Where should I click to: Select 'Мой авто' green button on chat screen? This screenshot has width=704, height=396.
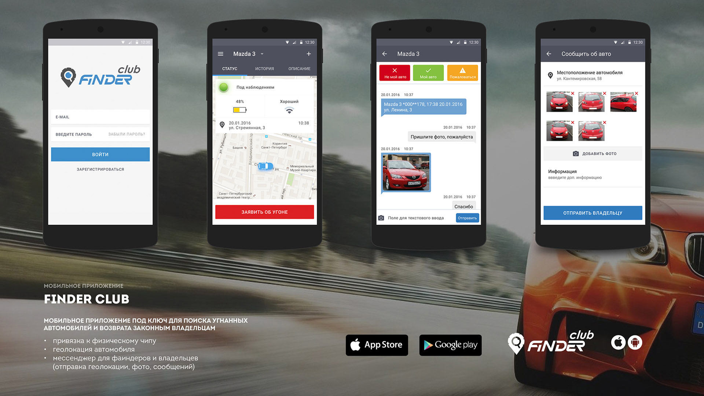coord(428,74)
